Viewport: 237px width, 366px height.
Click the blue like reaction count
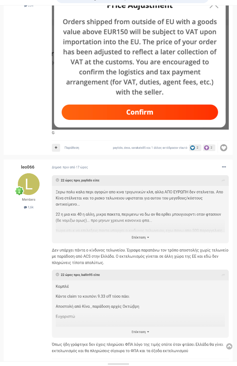(x=195, y=148)
